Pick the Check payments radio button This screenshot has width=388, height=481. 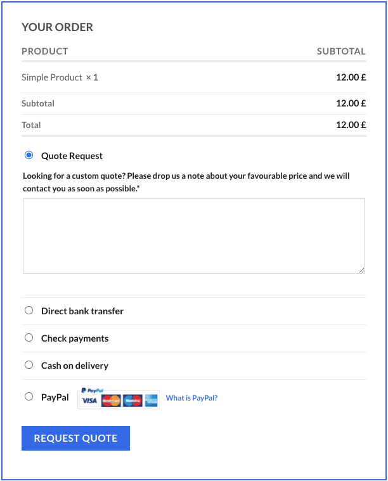(x=29, y=338)
